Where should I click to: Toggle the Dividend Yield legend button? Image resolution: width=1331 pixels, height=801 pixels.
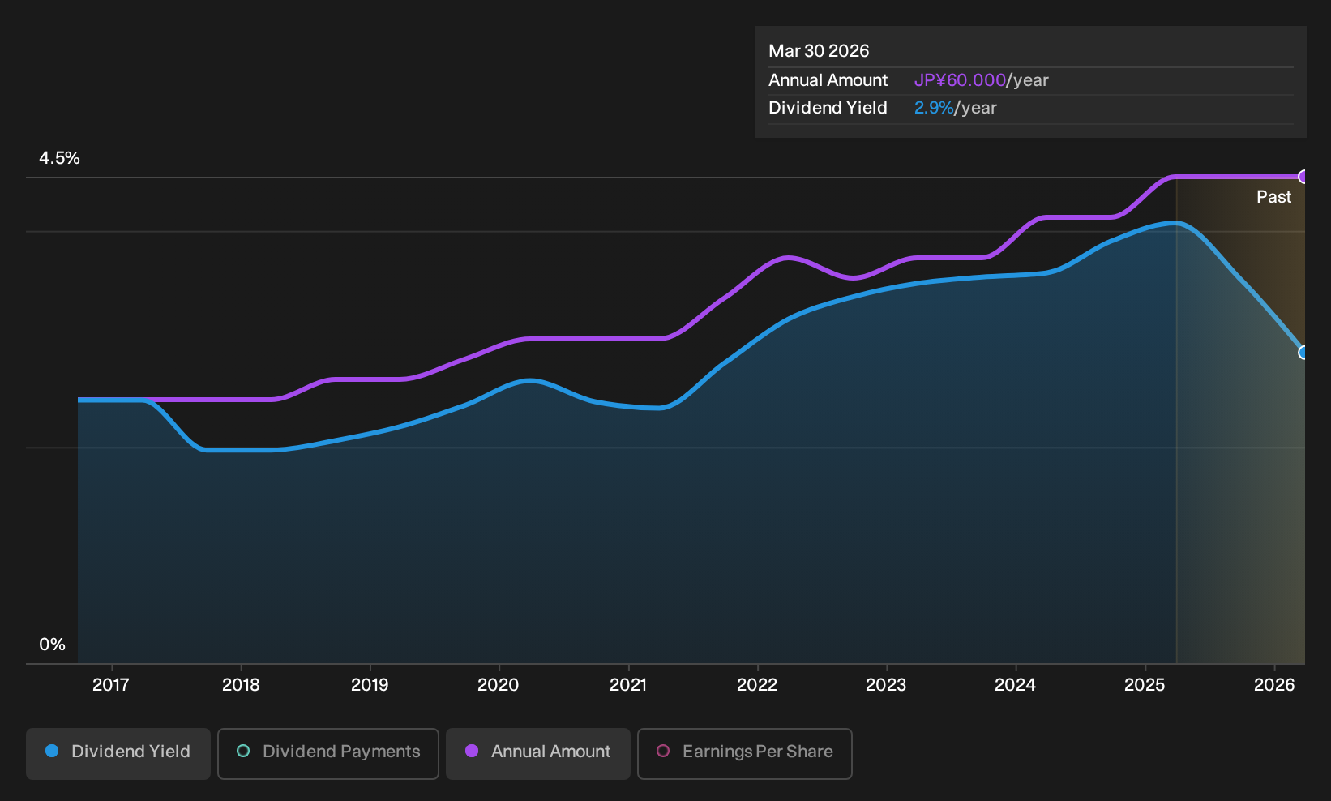tap(118, 753)
